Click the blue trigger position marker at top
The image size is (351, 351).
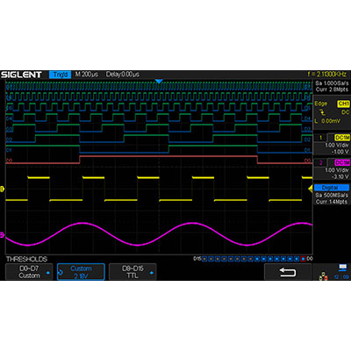[159, 82]
